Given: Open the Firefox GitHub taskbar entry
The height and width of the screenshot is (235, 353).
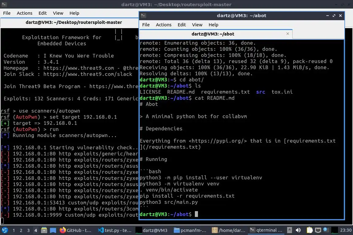Looking at the screenshot, I should (76, 230).
